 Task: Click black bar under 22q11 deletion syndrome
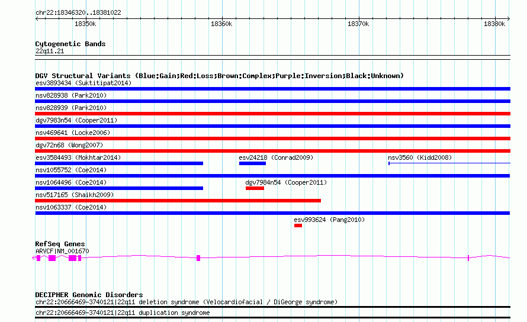click(x=272, y=307)
